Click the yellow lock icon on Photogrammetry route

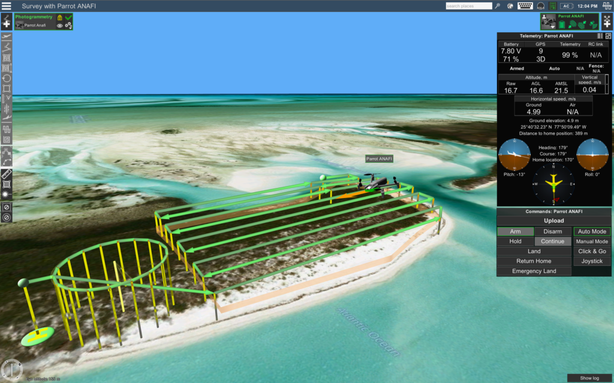click(x=60, y=18)
